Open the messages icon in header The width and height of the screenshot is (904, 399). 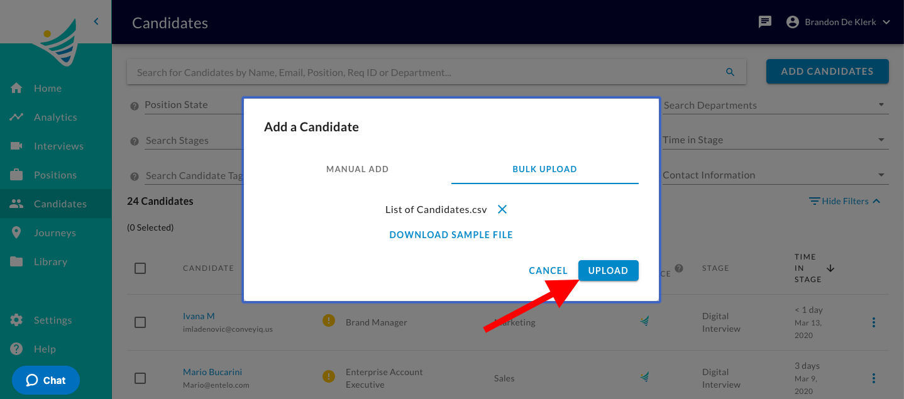pyautogui.click(x=765, y=22)
